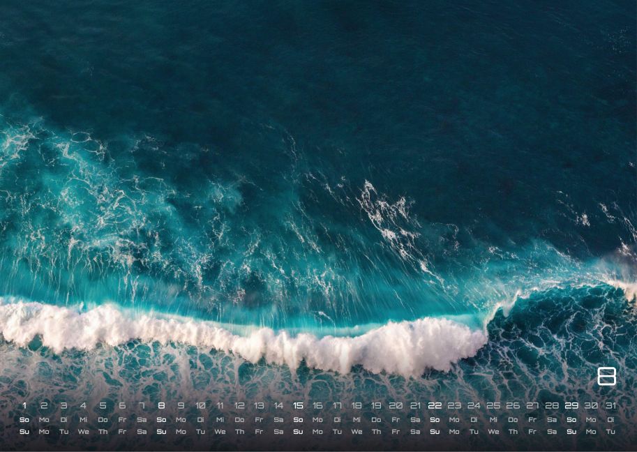
Task: Click day 10 in the date row
Action: [200, 405]
